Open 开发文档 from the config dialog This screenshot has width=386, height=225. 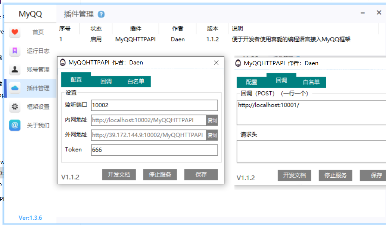click(119, 175)
